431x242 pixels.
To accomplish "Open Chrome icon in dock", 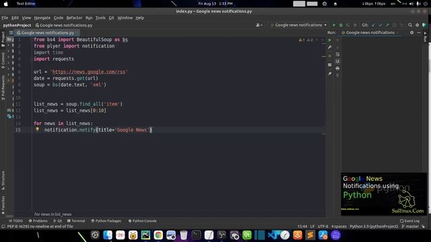I will tap(158, 235).
